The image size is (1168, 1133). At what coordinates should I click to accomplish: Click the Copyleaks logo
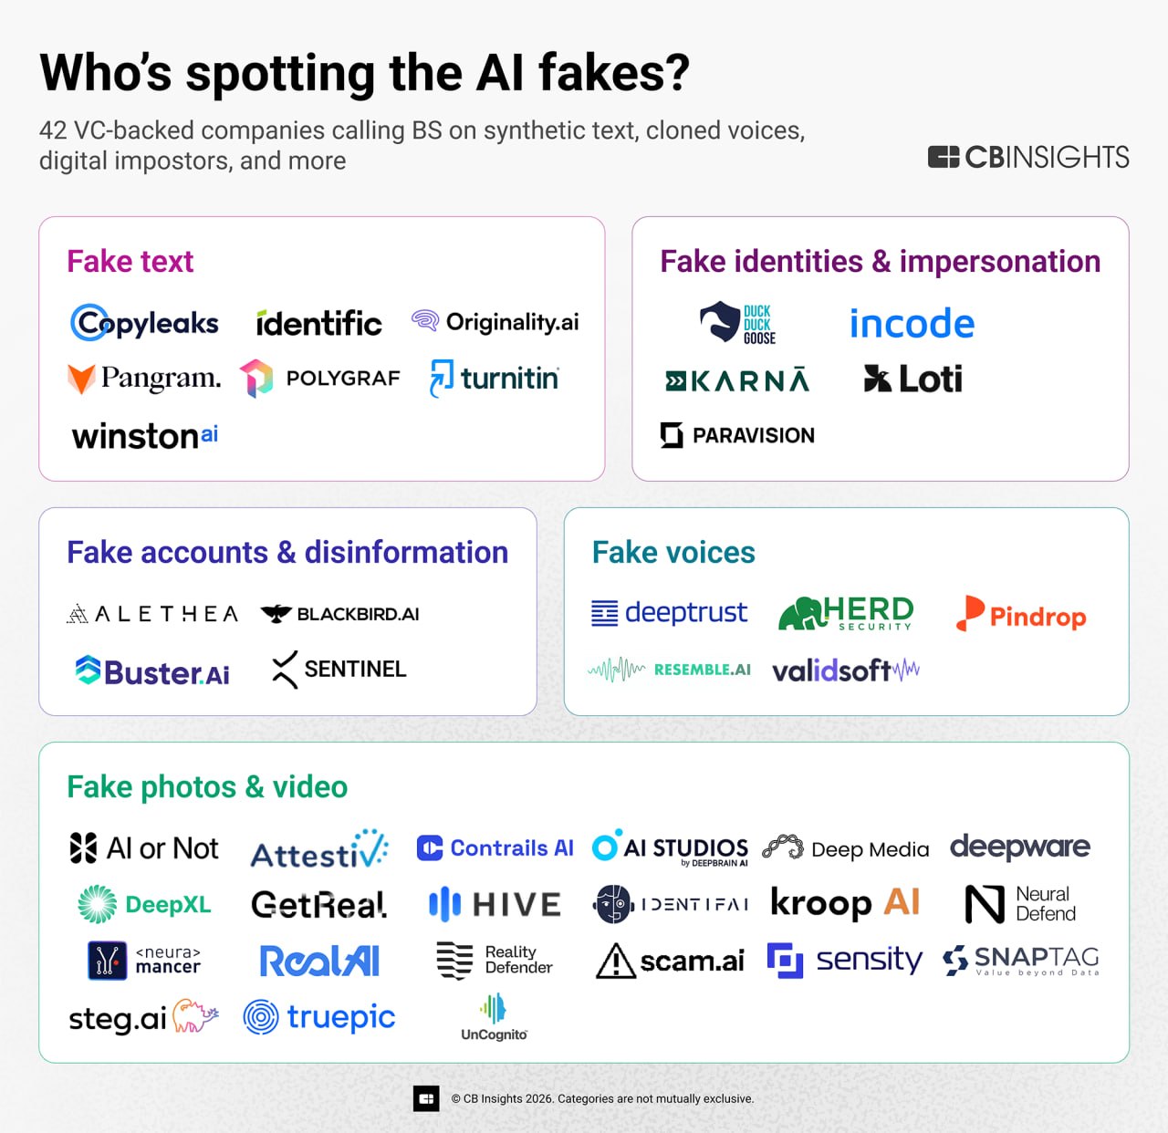coord(144,323)
